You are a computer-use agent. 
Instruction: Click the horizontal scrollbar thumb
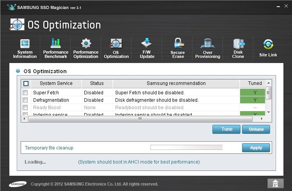pos(140,119)
